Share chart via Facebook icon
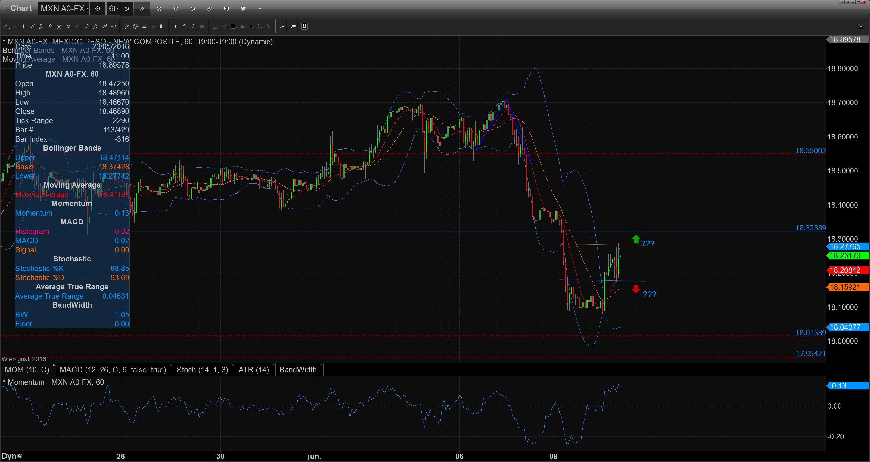The height and width of the screenshot is (462, 870). click(260, 8)
